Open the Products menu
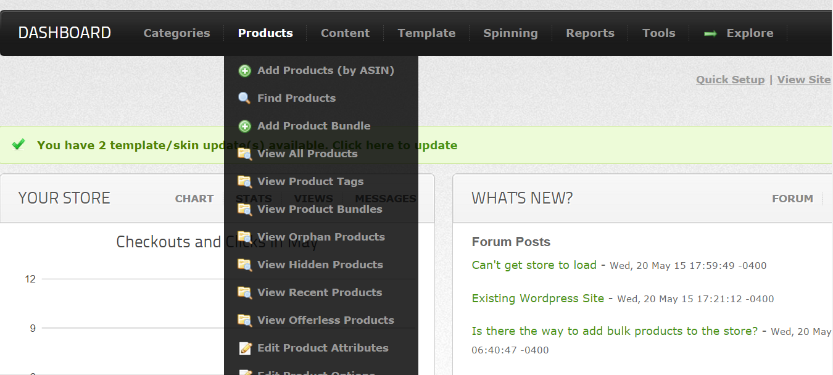 [x=265, y=33]
